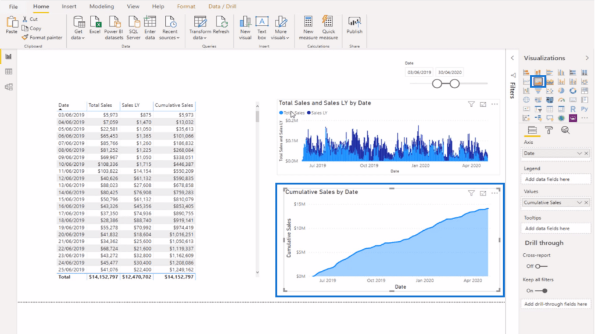
Task: Click the slicer end date field 30/04/2020
Action: click(x=450, y=72)
